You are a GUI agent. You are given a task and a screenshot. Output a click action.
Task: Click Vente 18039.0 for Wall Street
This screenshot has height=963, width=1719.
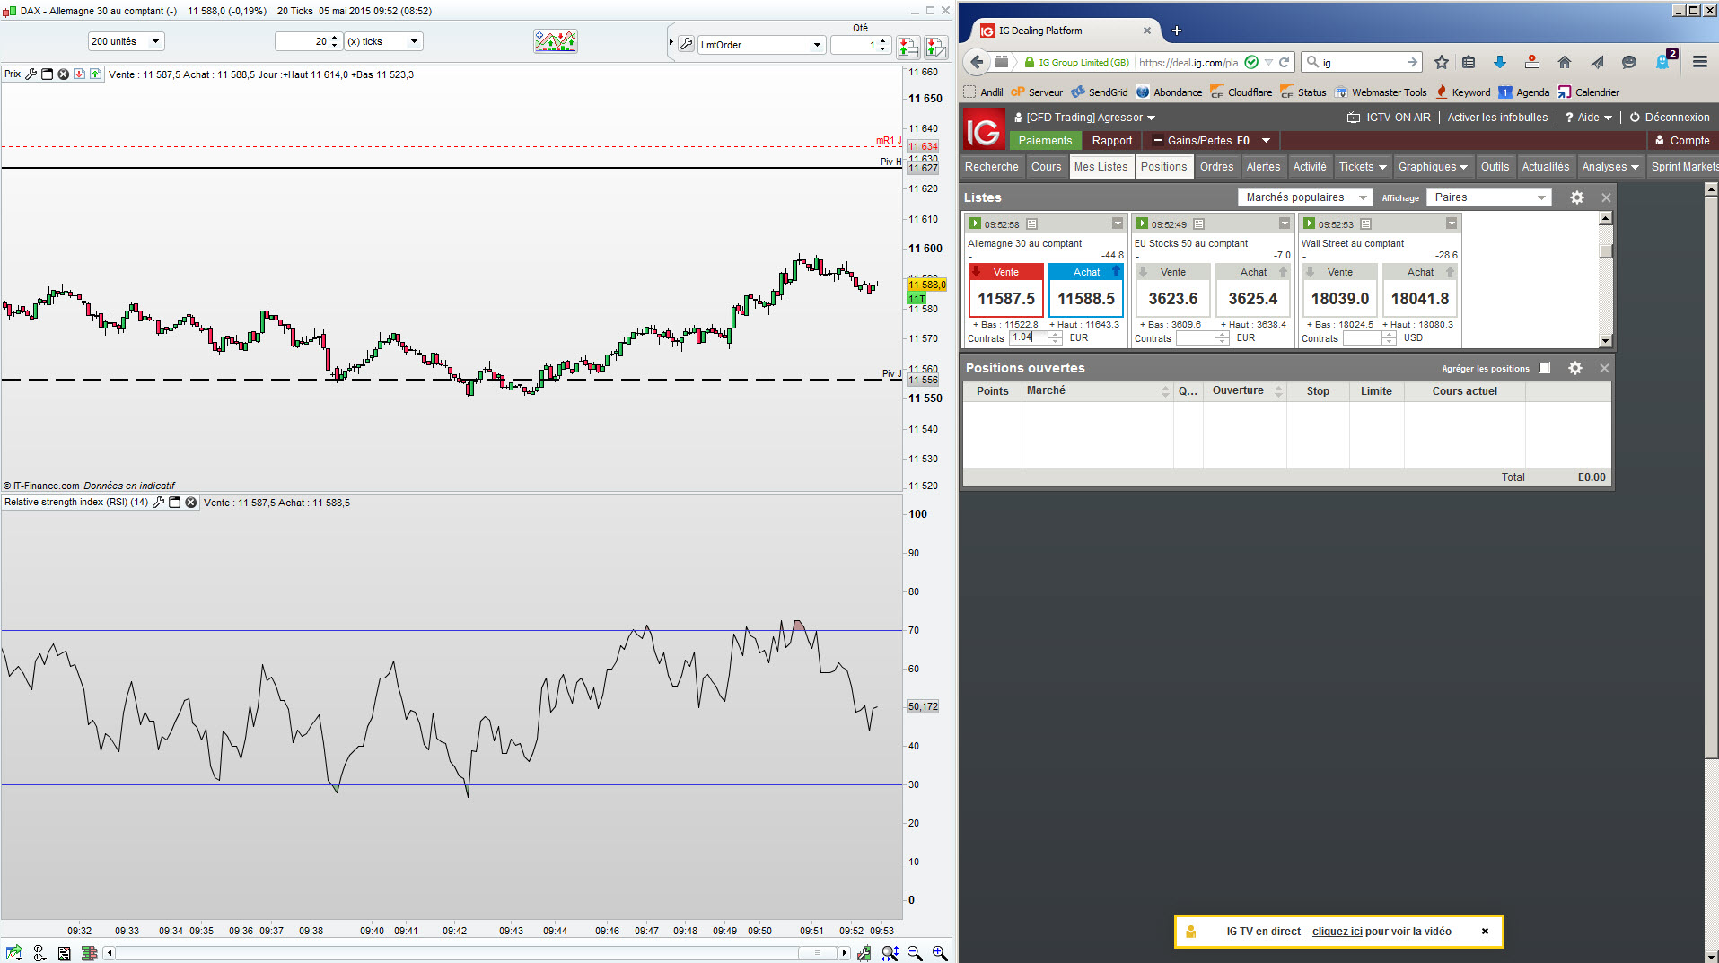coord(1340,290)
